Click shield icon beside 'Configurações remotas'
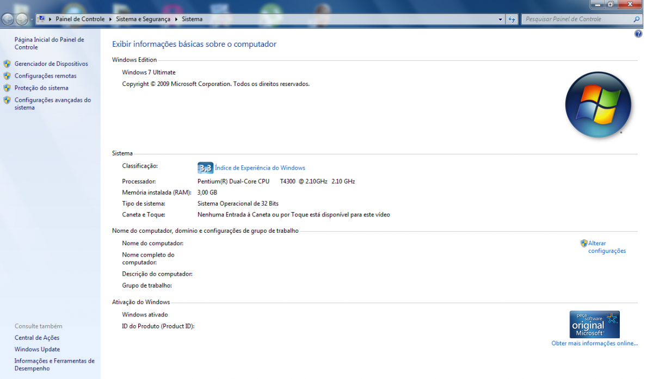 pos(7,76)
